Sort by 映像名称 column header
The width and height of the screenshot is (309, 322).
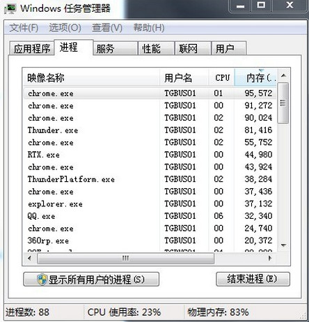pyautogui.click(x=92, y=77)
